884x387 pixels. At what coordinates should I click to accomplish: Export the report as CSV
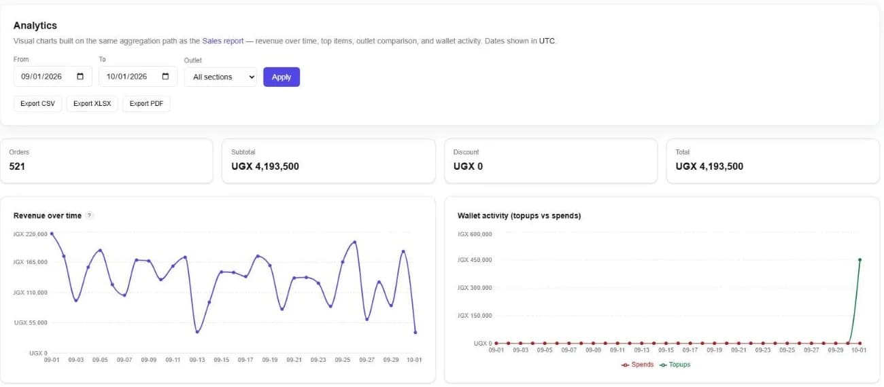pos(37,104)
